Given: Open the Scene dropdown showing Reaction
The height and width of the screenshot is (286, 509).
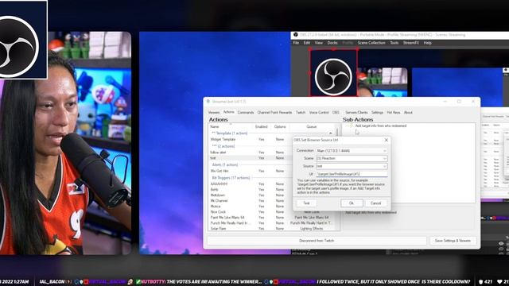Looking at the screenshot, I should pyautogui.click(x=352, y=159).
